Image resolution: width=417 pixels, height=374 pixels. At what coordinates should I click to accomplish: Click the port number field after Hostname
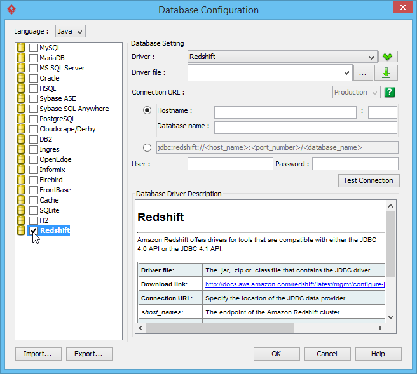pos(383,112)
